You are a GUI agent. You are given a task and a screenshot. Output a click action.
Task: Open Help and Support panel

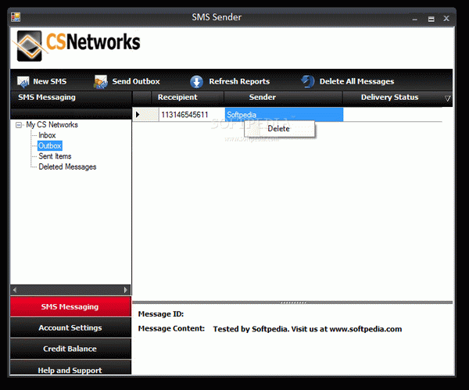[x=70, y=368]
